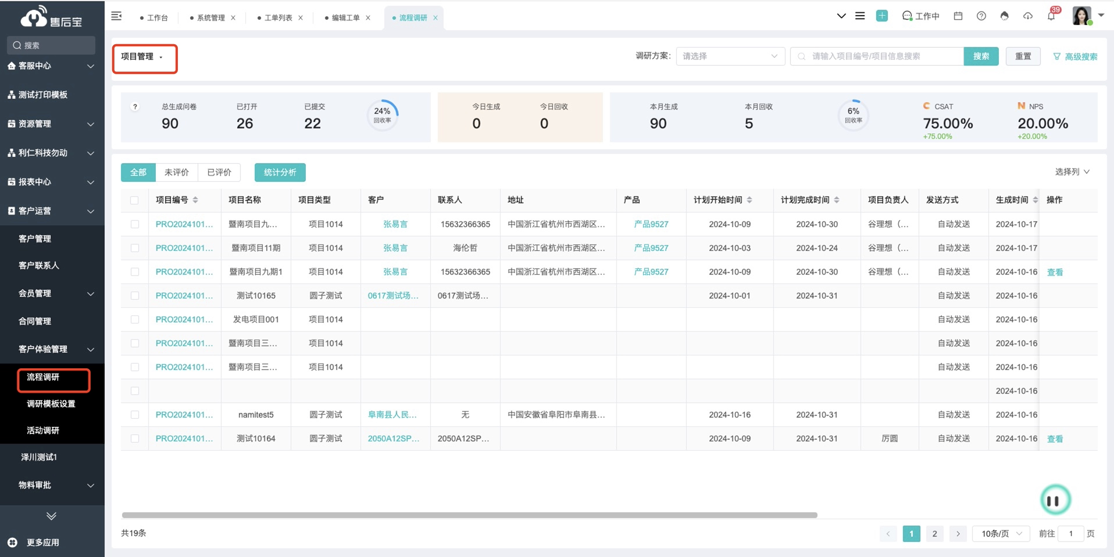Open 活动调研 in the sidebar
The height and width of the screenshot is (557, 1114).
(x=43, y=430)
